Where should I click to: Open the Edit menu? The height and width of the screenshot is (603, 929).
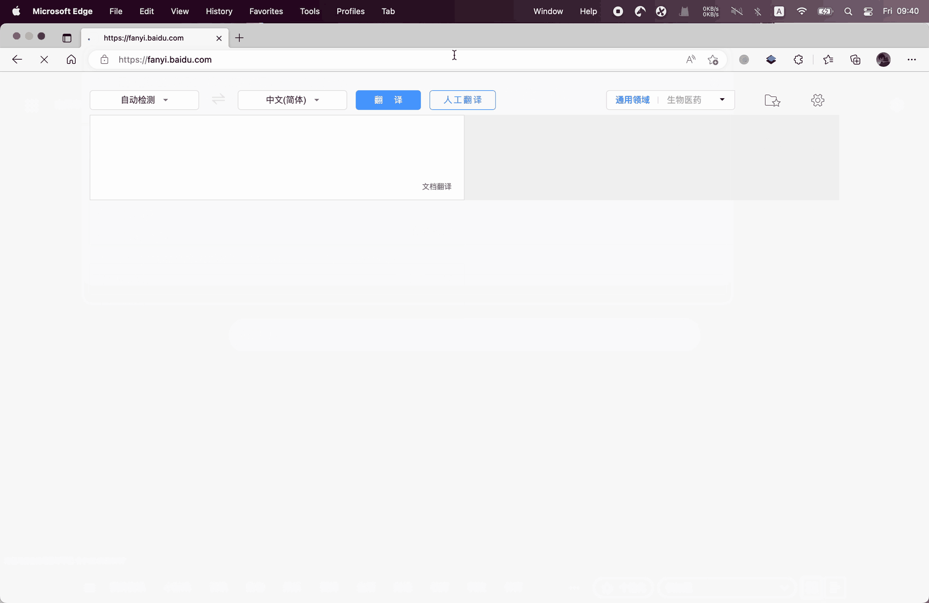click(147, 11)
